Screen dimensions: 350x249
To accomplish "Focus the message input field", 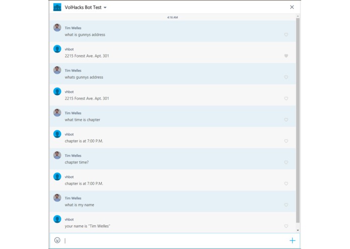I will click(x=175, y=241).
